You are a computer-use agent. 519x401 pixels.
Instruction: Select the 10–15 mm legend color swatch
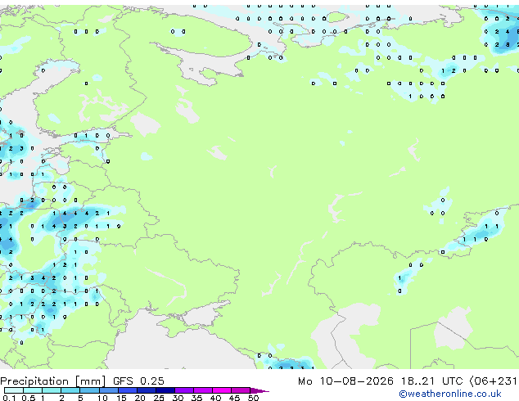[108, 390]
